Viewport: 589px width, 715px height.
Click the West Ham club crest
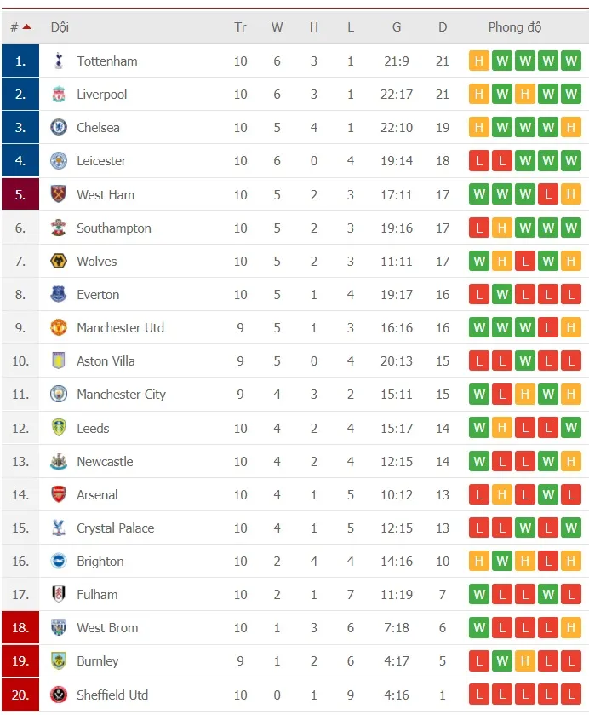pyautogui.click(x=59, y=194)
